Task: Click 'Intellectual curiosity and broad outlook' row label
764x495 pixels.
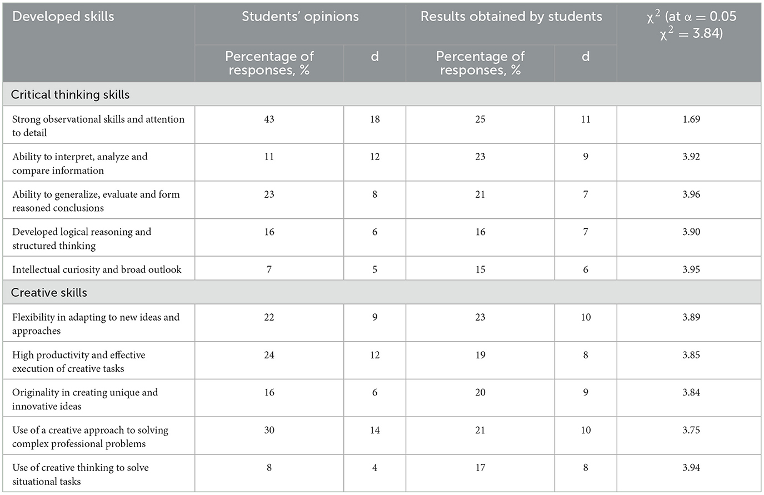Action: click(x=97, y=269)
